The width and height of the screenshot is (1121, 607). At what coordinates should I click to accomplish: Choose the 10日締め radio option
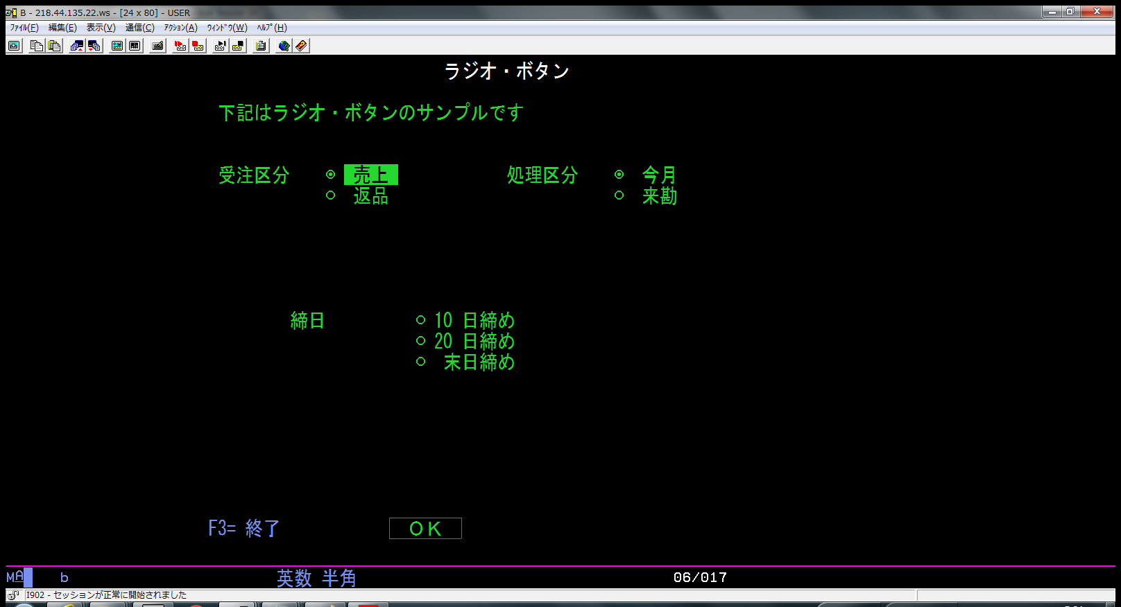pyautogui.click(x=420, y=320)
